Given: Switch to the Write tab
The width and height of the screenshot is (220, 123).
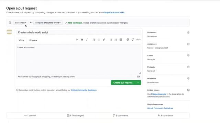Looking at the screenshot, I should [21, 40].
